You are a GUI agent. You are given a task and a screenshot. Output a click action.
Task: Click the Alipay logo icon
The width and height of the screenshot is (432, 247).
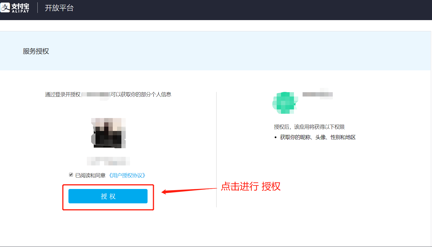[5, 8]
